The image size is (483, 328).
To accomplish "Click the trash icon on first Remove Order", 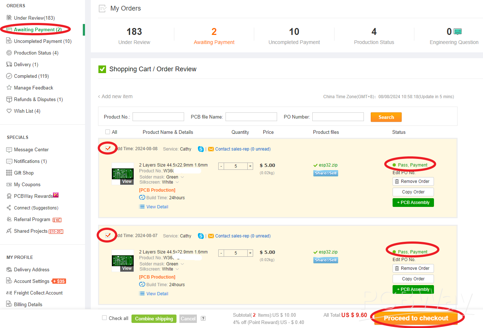I will click(x=397, y=181).
